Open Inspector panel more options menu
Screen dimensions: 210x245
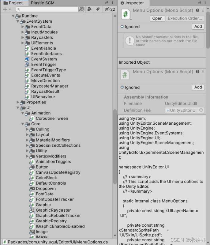205,2
